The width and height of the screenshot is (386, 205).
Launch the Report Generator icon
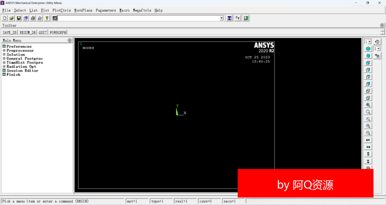(40, 18)
